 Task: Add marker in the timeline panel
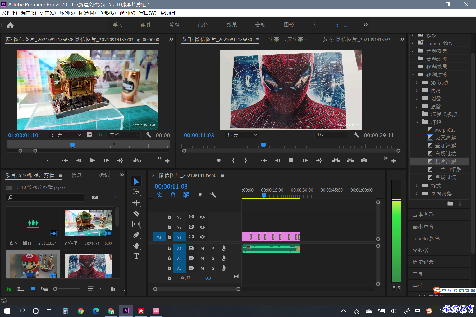200,195
